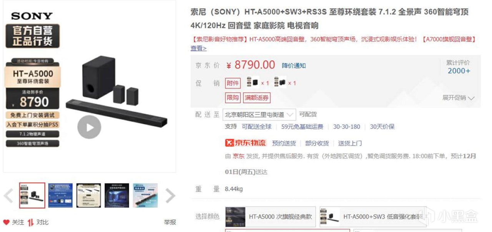
Task: Select HT-A5000+SW3 低音强化套装 option
Action: [x=373, y=217]
